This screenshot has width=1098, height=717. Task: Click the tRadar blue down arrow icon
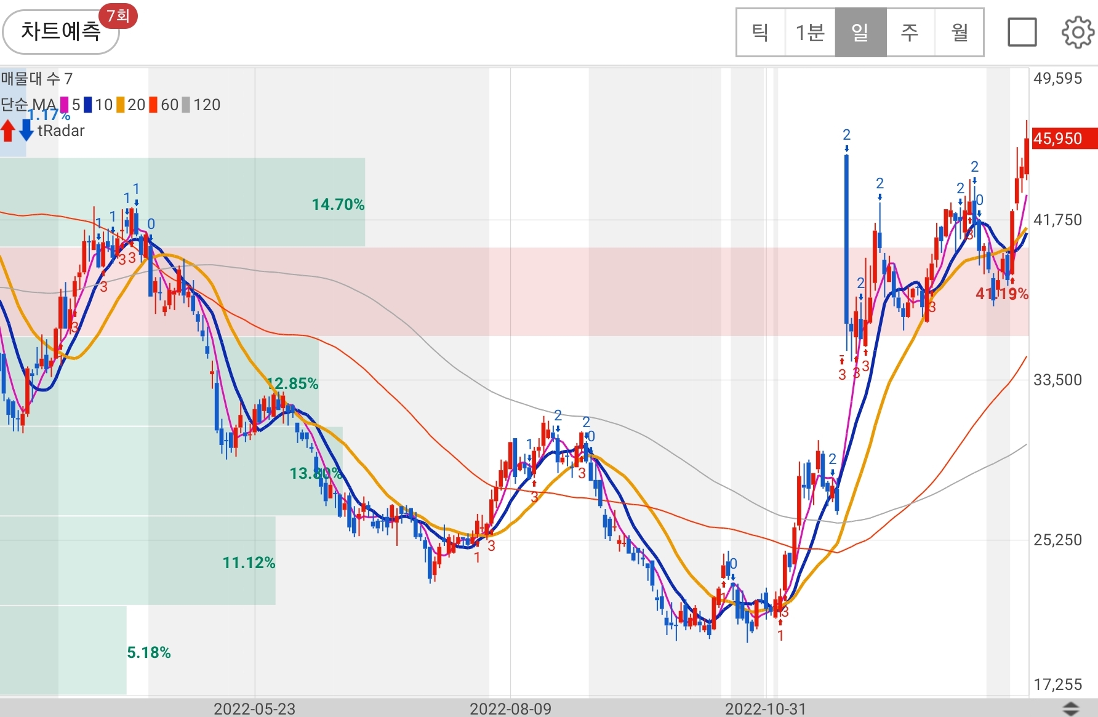pyautogui.click(x=26, y=130)
